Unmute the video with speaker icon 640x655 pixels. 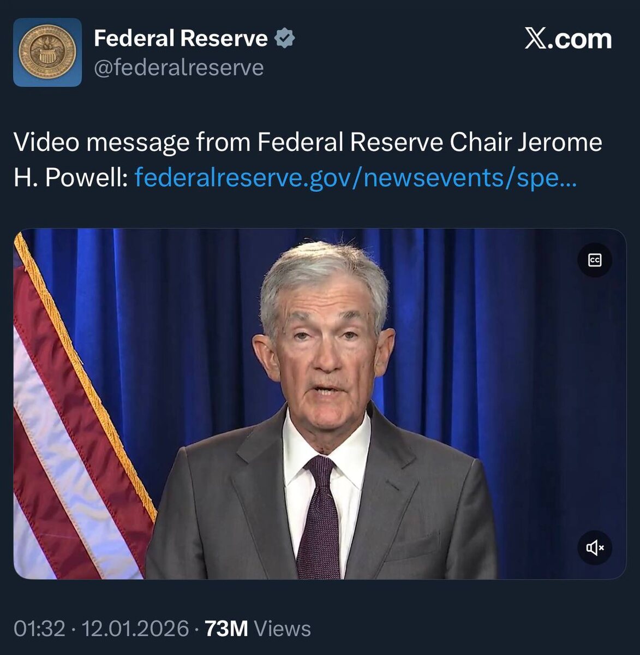pos(595,547)
